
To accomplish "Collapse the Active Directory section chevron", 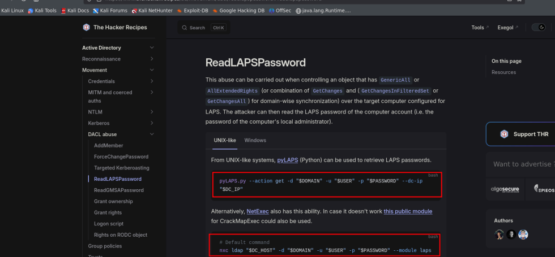I will click(152, 47).
